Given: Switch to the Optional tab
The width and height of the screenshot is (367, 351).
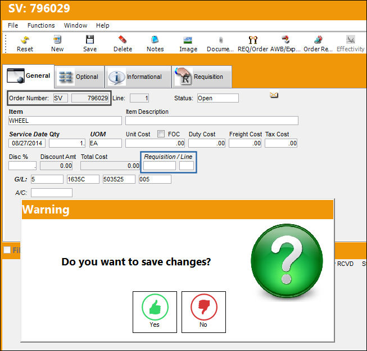Looking at the screenshot, I should click(79, 77).
